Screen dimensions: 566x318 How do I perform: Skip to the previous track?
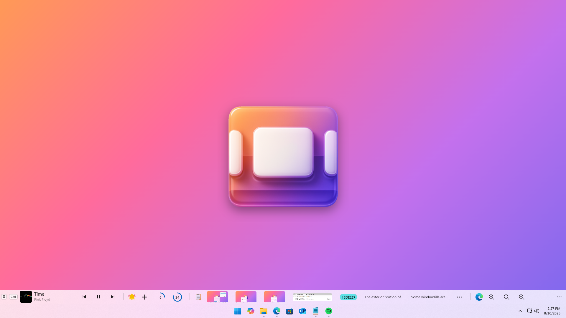pyautogui.click(x=84, y=297)
